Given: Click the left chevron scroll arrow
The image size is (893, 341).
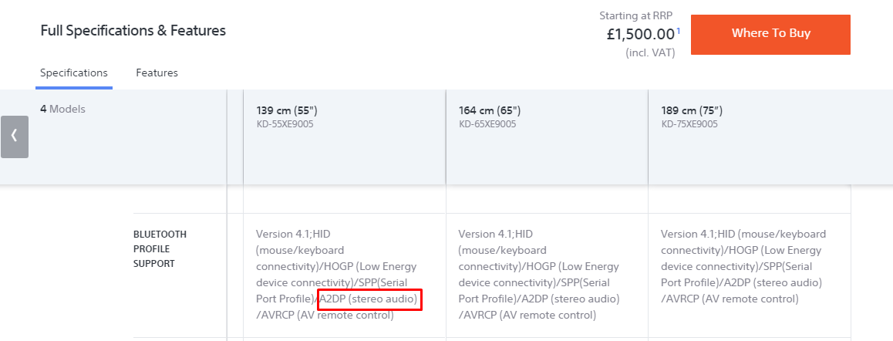Looking at the screenshot, I should pos(14,137).
